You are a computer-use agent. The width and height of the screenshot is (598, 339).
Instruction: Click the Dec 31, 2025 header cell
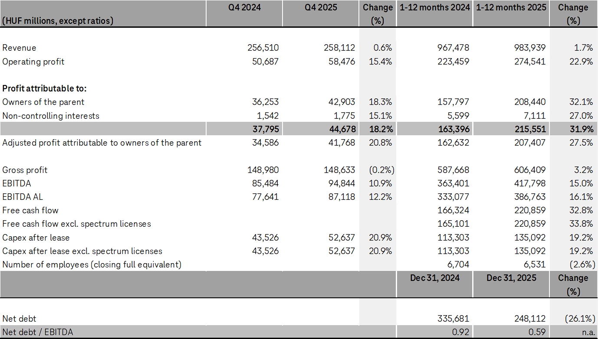click(x=511, y=278)
